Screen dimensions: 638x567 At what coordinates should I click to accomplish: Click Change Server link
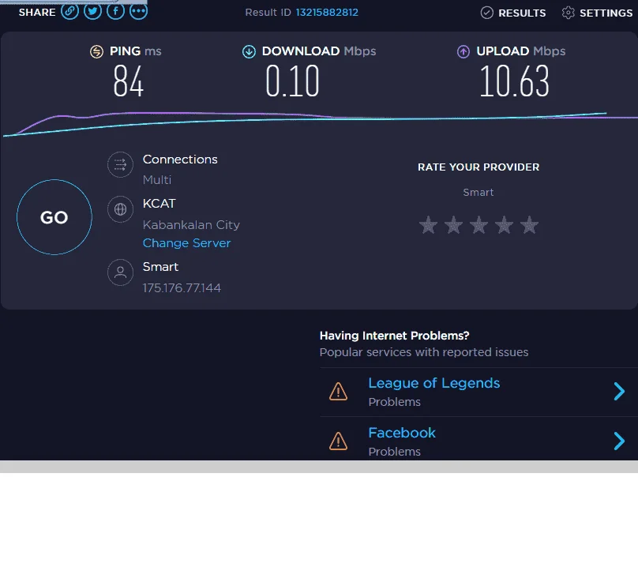coord(186,243)
